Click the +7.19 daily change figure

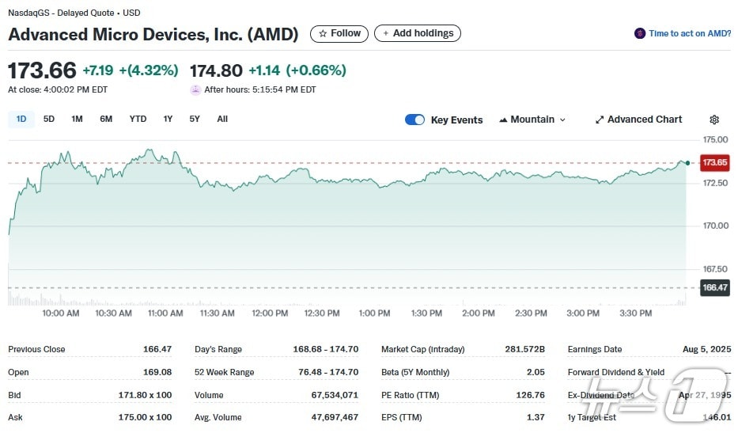click(98, 70)
